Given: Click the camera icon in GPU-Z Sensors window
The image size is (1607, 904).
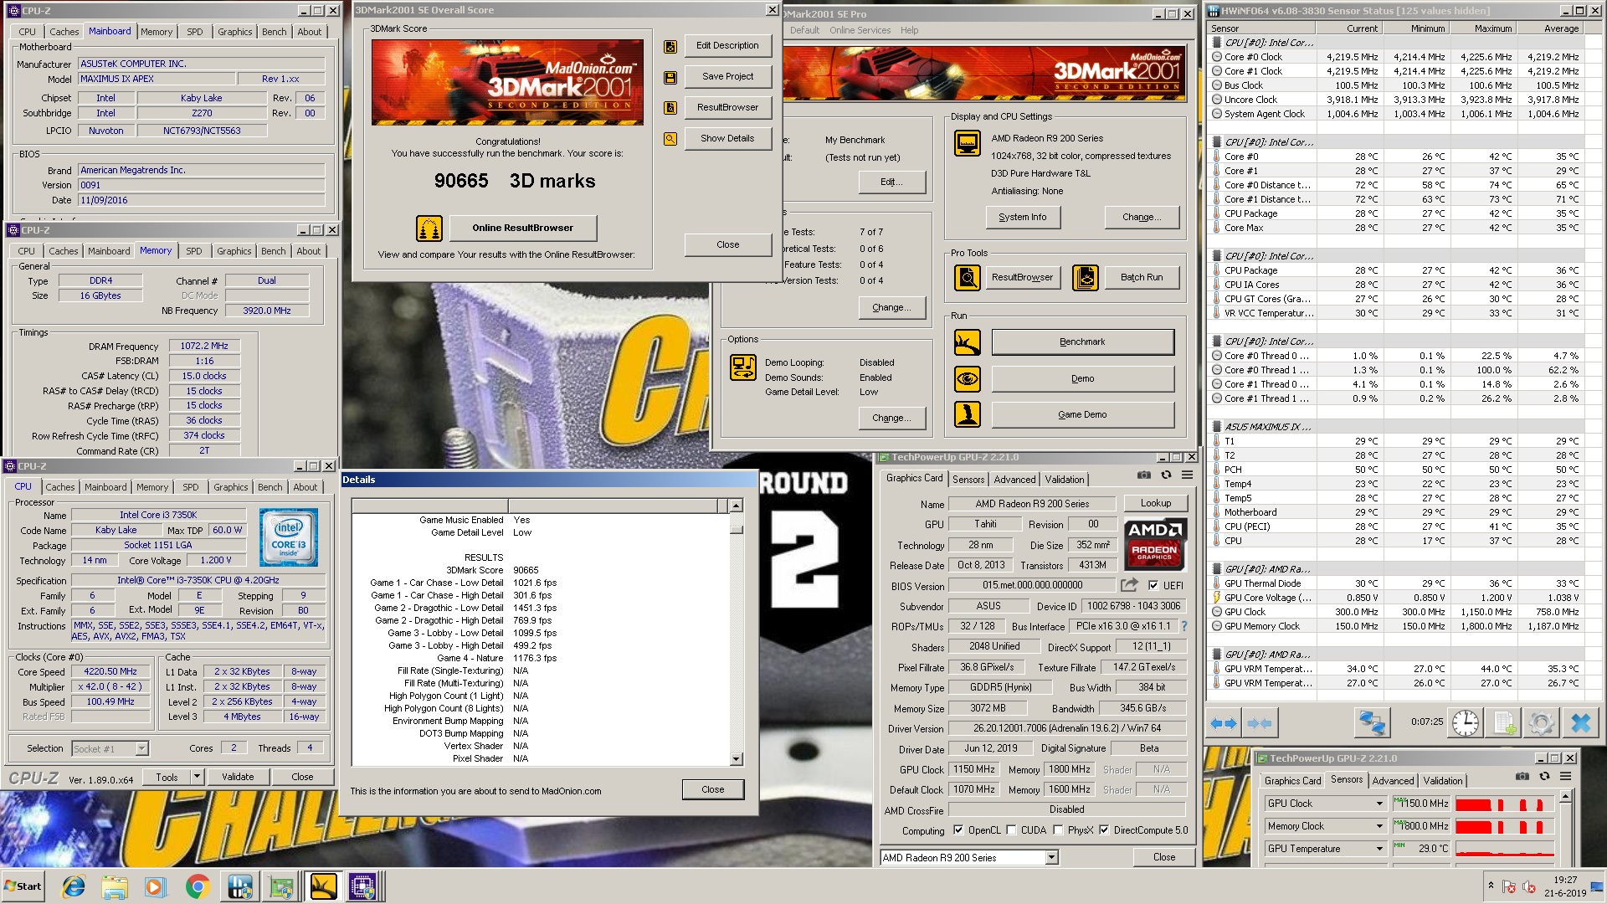Looking at the screenshot, I should pyautogui.click(x=1522, y=777).
